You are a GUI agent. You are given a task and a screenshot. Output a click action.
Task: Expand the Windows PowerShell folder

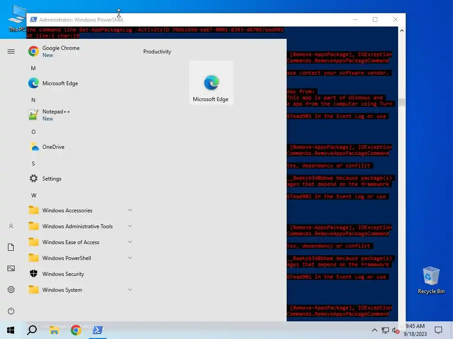[81, 258]
